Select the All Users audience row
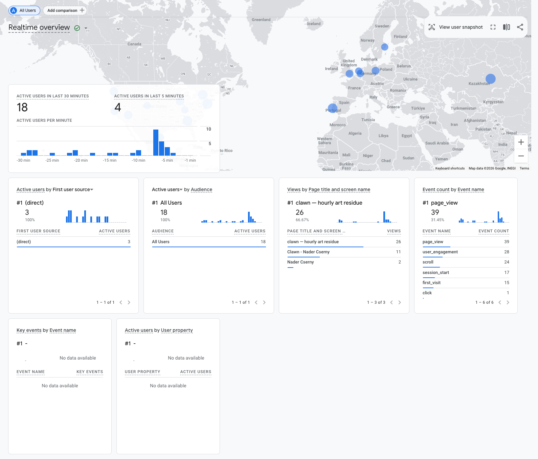538x459 pixels. [209, 242]
